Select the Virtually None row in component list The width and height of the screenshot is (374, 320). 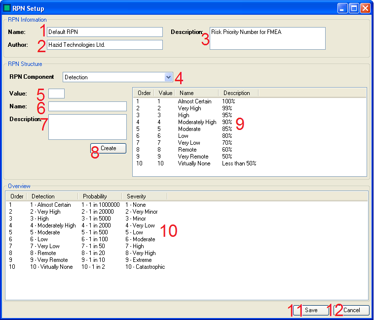194,163
